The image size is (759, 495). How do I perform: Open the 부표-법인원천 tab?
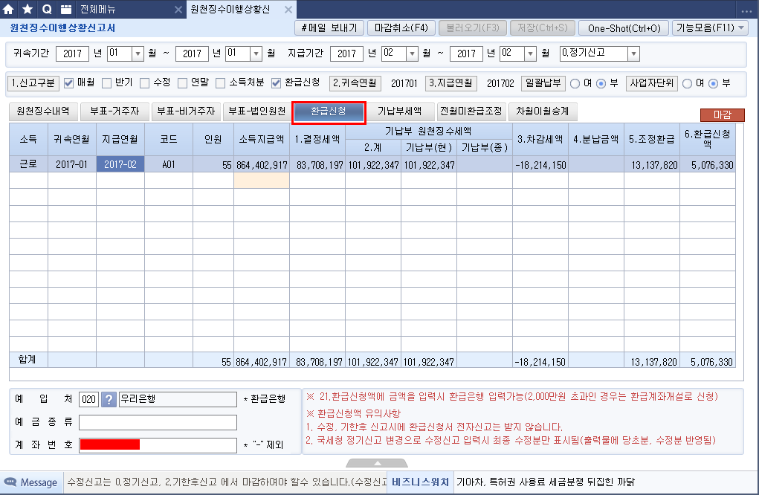coord(257,111)
